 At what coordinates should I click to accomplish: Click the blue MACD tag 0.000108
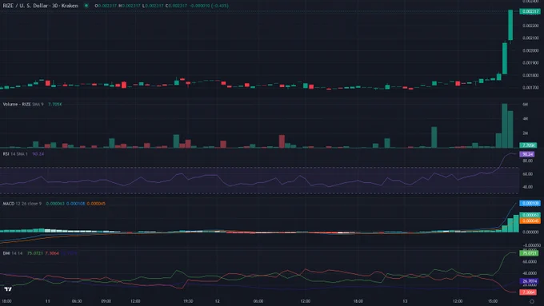coord(530,203)
